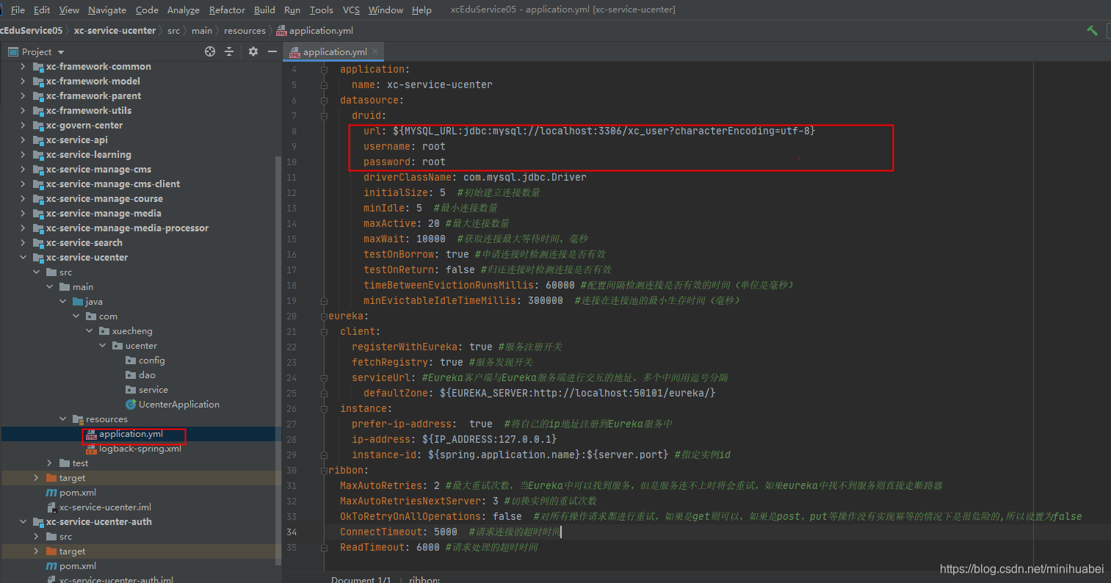This screenshot has height=583, width=1111.
Task: Expand xc-framework-common module
Action: (23, 67)
